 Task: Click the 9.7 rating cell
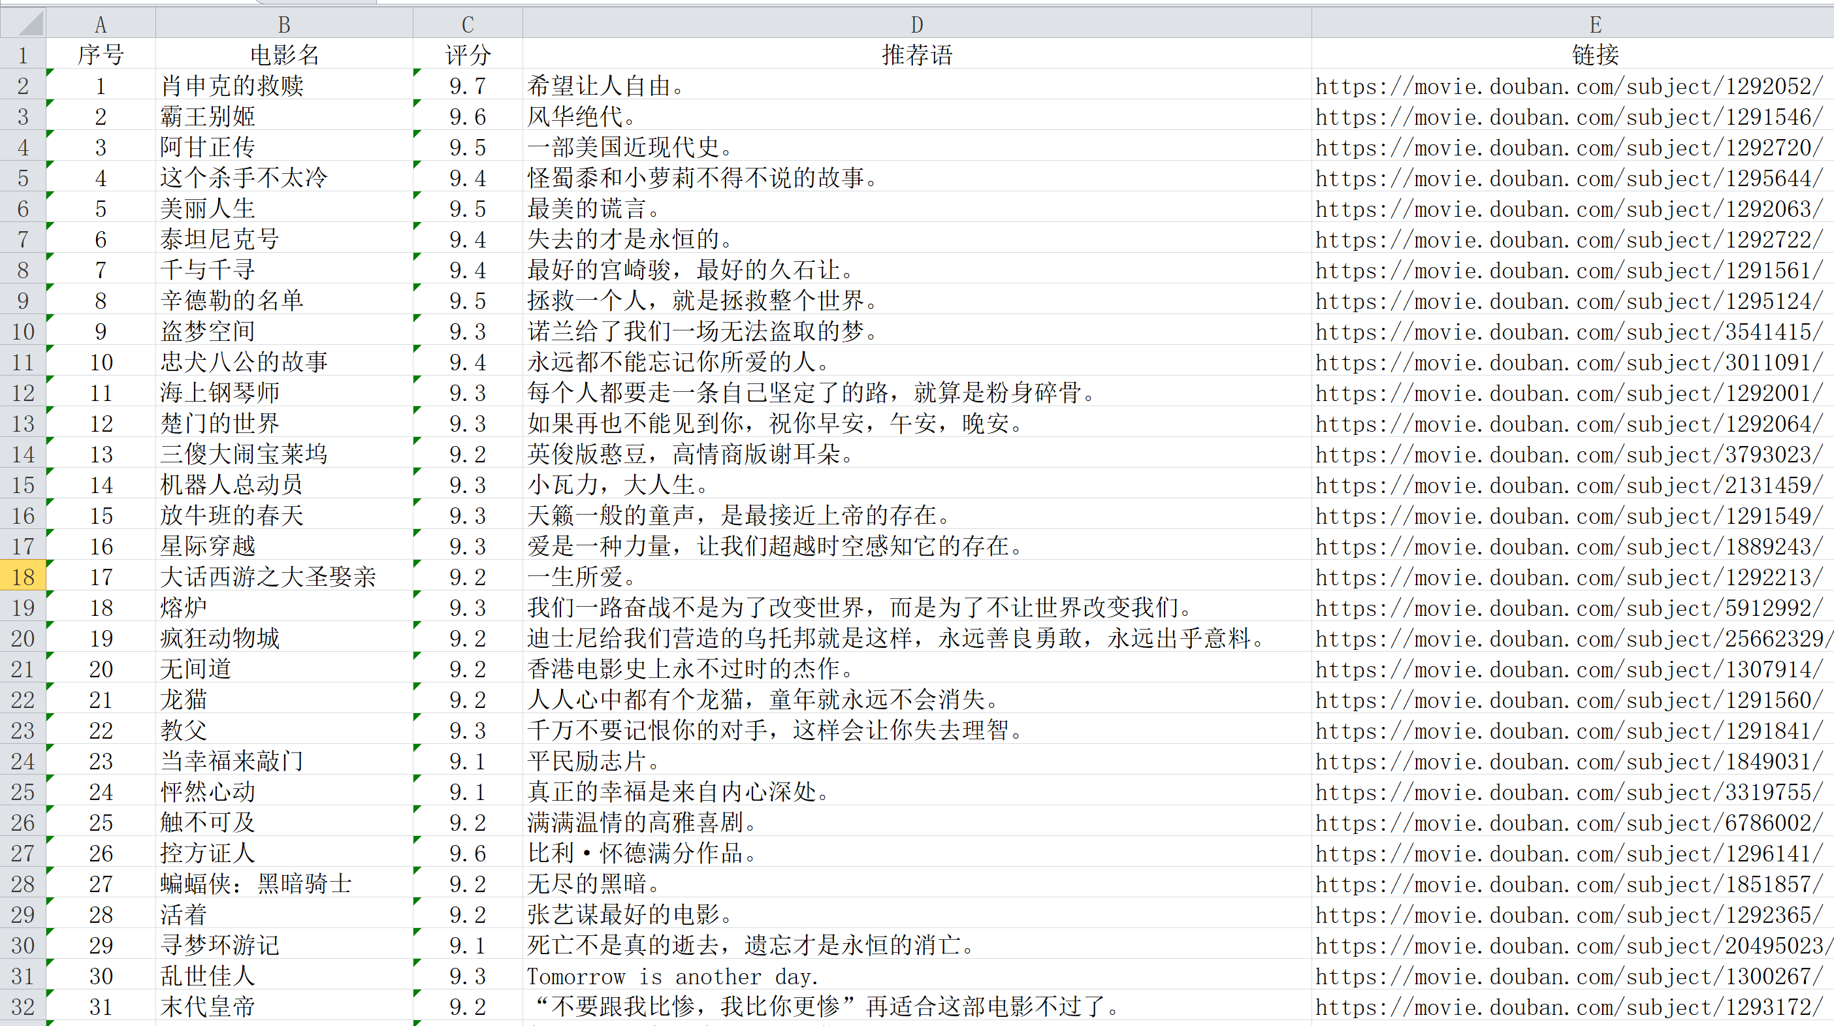468,86
